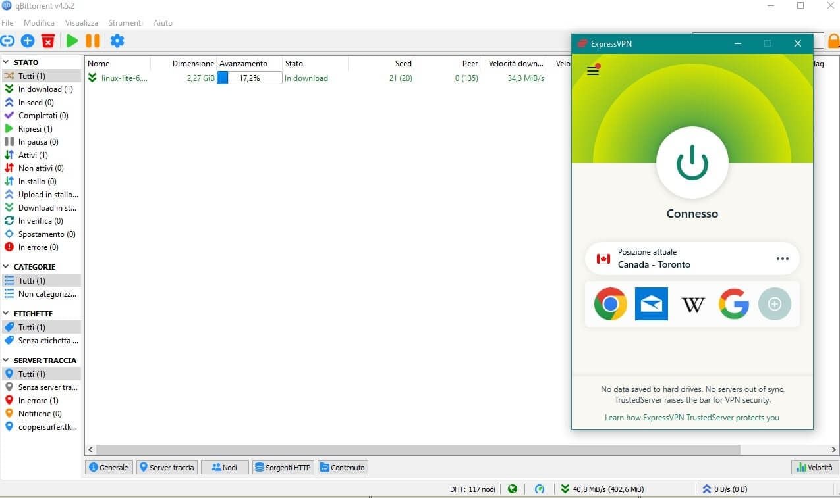840x498 pixels.
Task: Filter by In verifica (0)
Action: click(x=41, y=221)
